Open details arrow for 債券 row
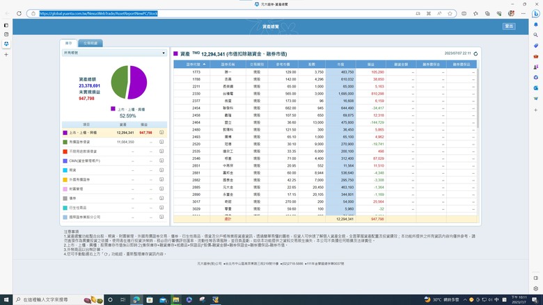 pos(162,198)
